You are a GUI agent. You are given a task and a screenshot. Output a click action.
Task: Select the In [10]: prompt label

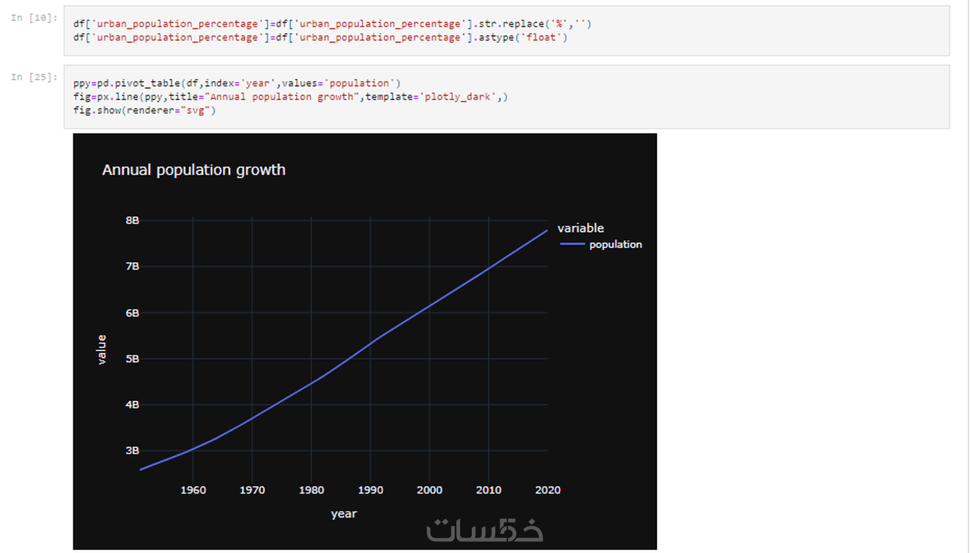click(34, 18)
